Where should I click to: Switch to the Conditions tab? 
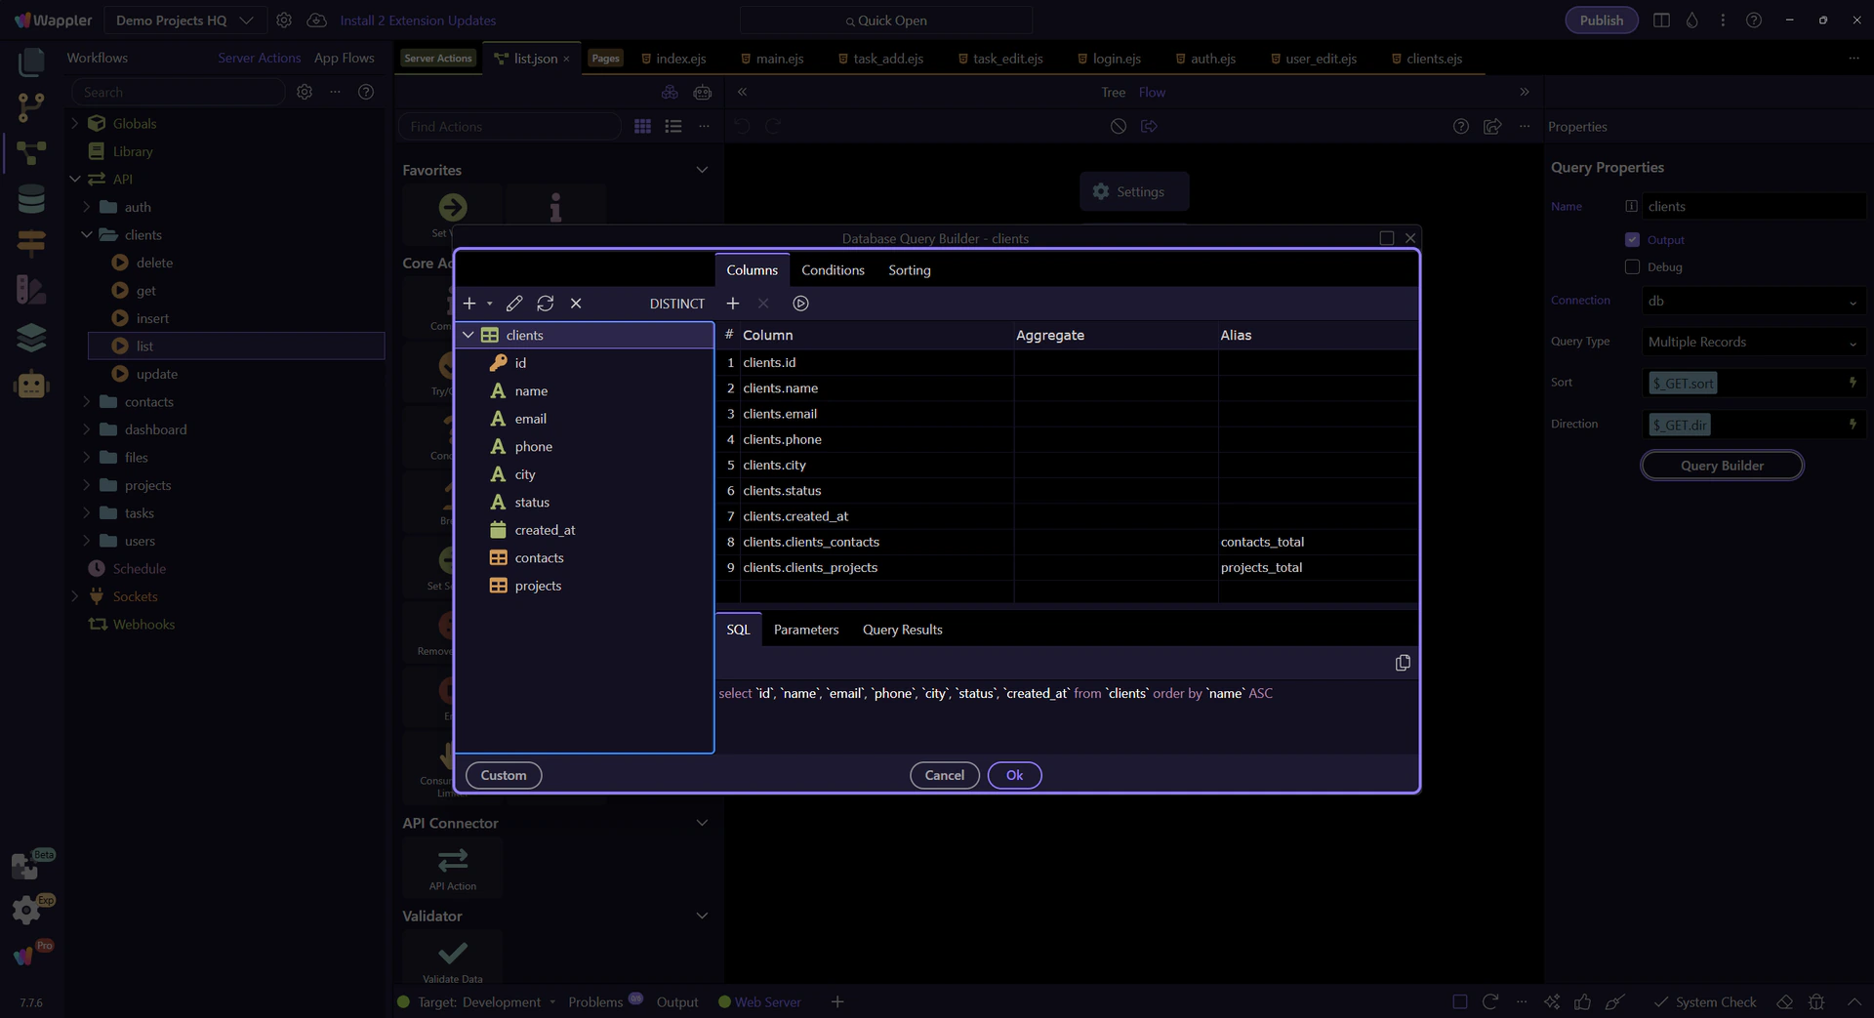point(833,270)
